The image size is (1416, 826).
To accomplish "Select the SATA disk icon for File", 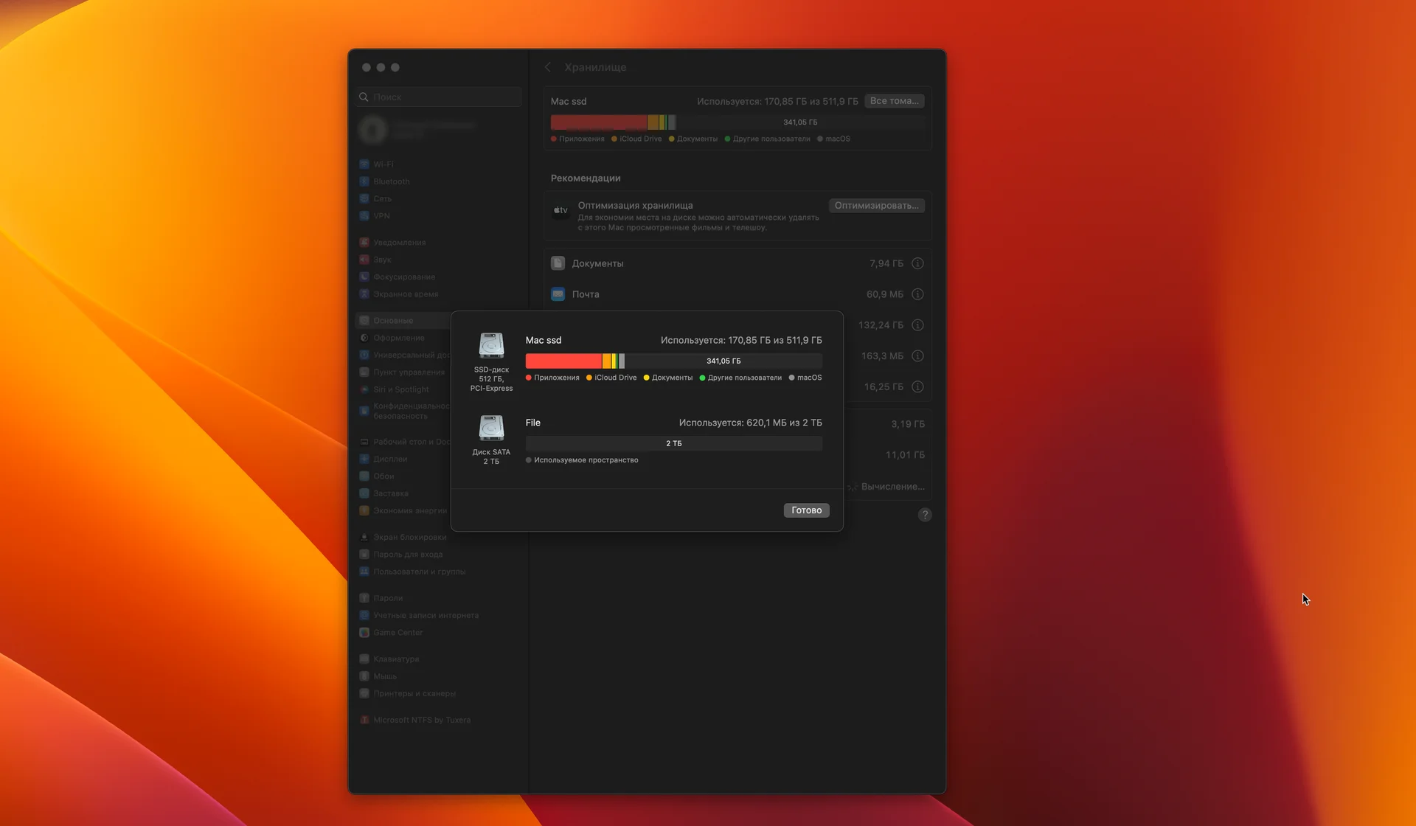I will pyautogui.click(x=491, y=428).
